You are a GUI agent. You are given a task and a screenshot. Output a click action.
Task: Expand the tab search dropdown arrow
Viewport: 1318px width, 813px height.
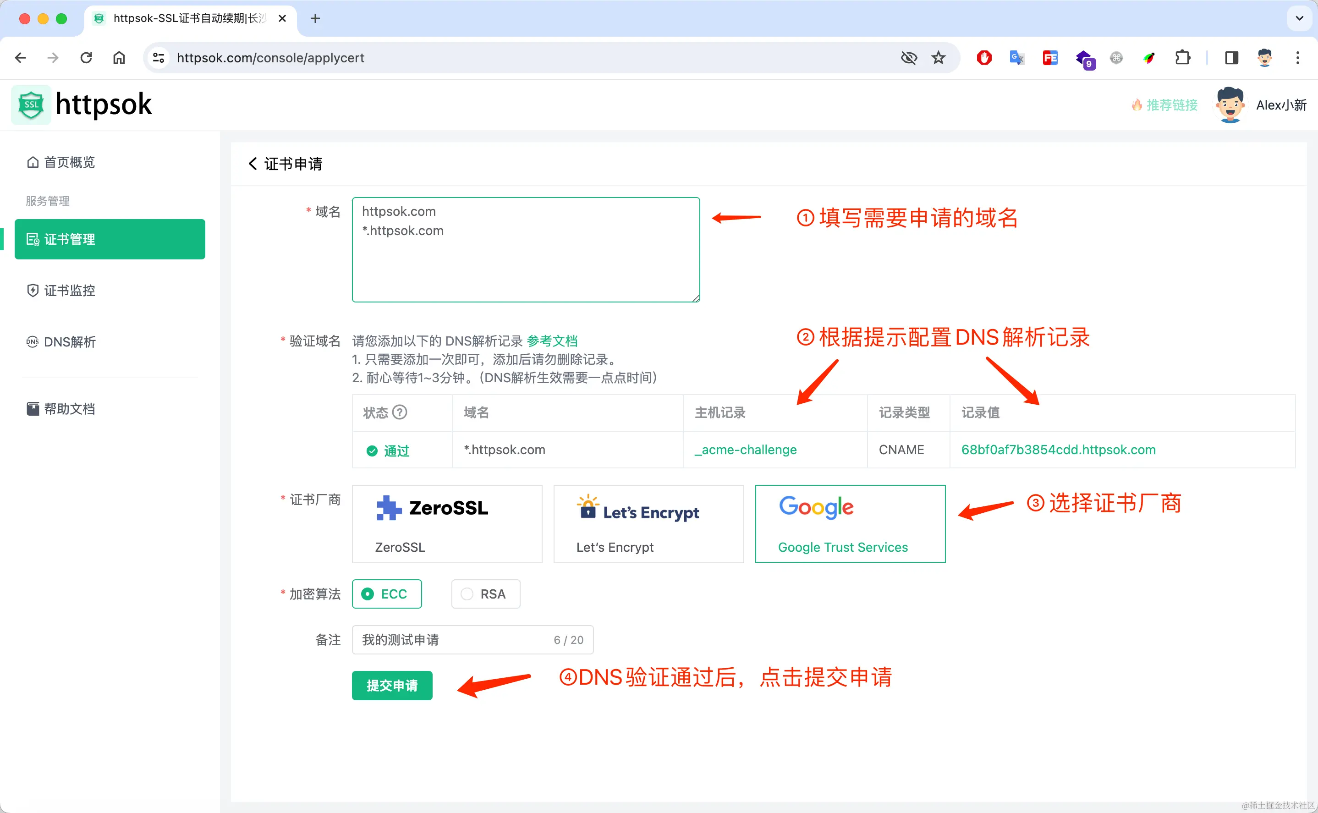point(1299,19)
